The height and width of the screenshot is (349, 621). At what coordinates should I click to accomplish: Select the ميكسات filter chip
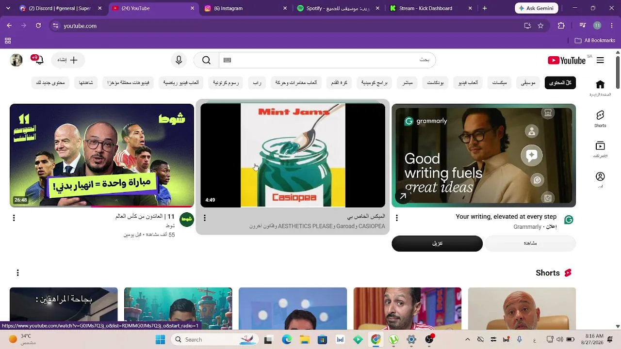499,83
